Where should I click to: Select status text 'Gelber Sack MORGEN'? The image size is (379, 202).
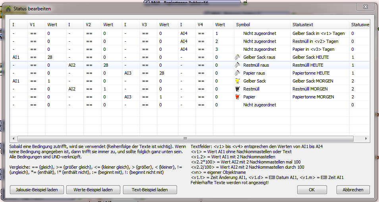tap(313, 81)
